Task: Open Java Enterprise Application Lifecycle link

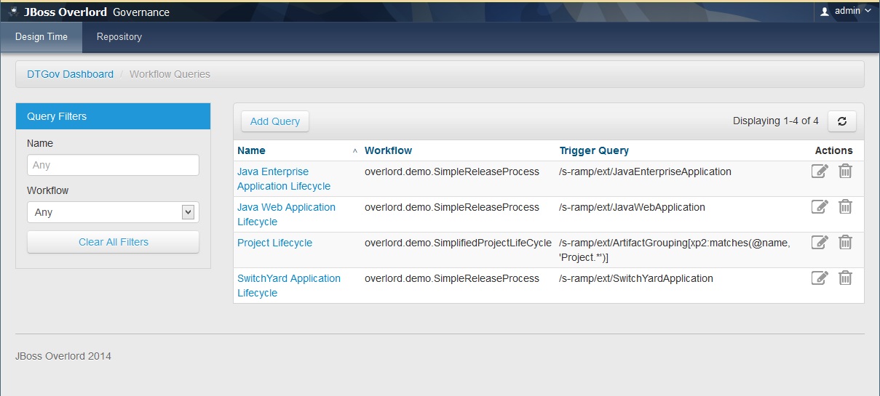Action: (x=284, y=179)
